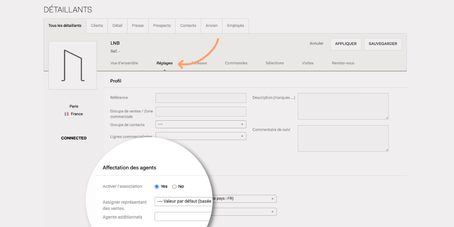Open the Groupe de contacts dropdown
The height and width of the screenshot is (227, 454).
201,124
